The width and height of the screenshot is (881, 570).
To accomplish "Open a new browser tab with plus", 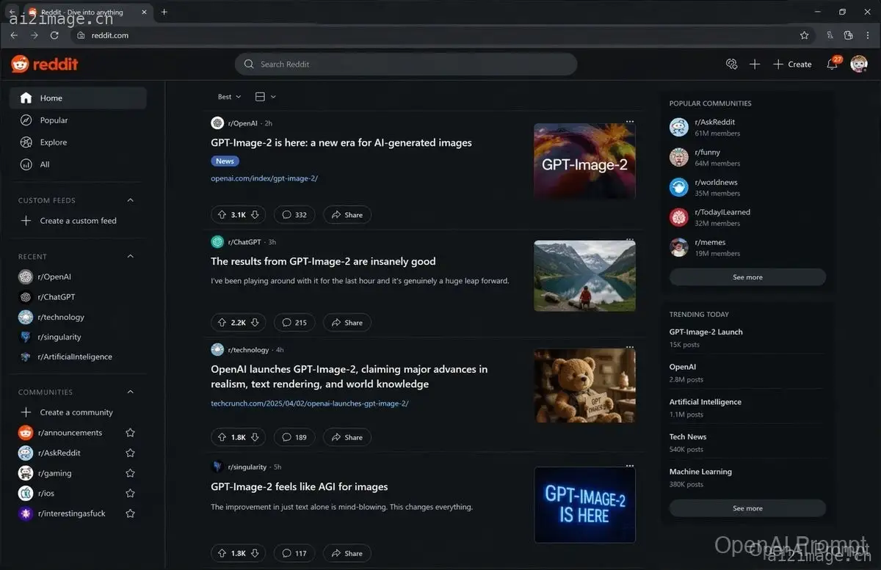I will click(x=164, y=12).
